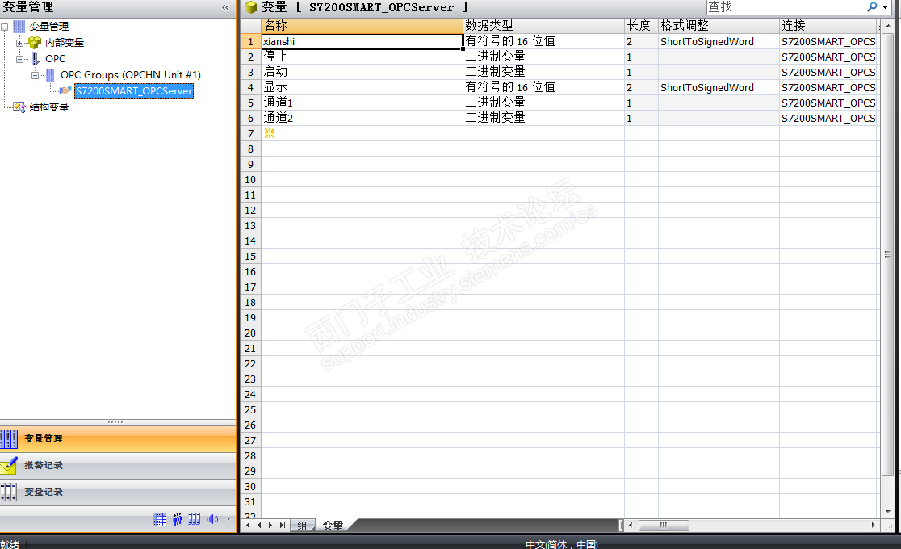The height and width of the screenshot is (549, 901).
Task: Click 二进制变量 data type in 停止 row
Action: (543, 57)
